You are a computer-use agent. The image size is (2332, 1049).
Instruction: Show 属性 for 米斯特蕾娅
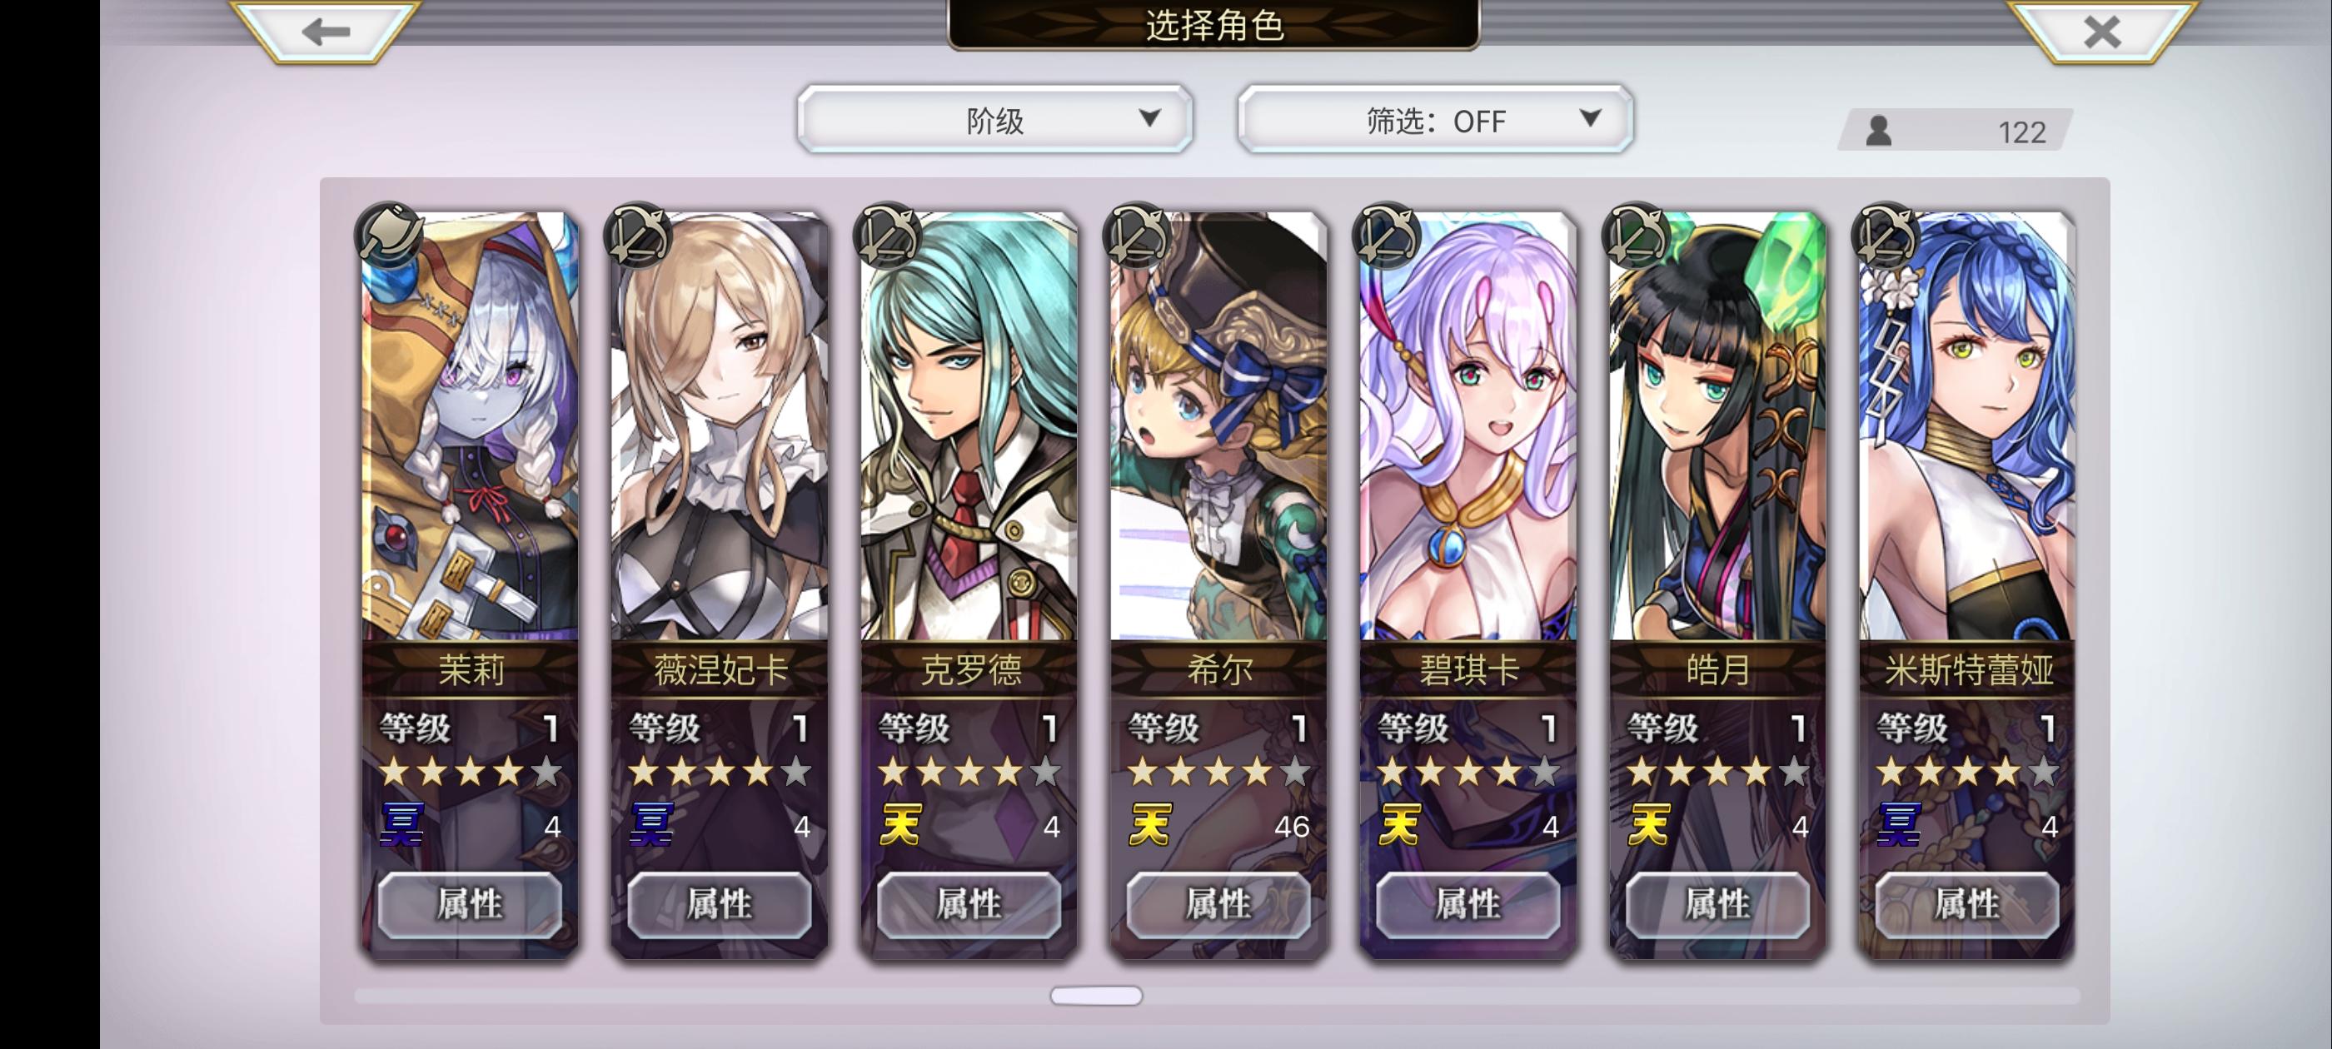click(1967, 904)
